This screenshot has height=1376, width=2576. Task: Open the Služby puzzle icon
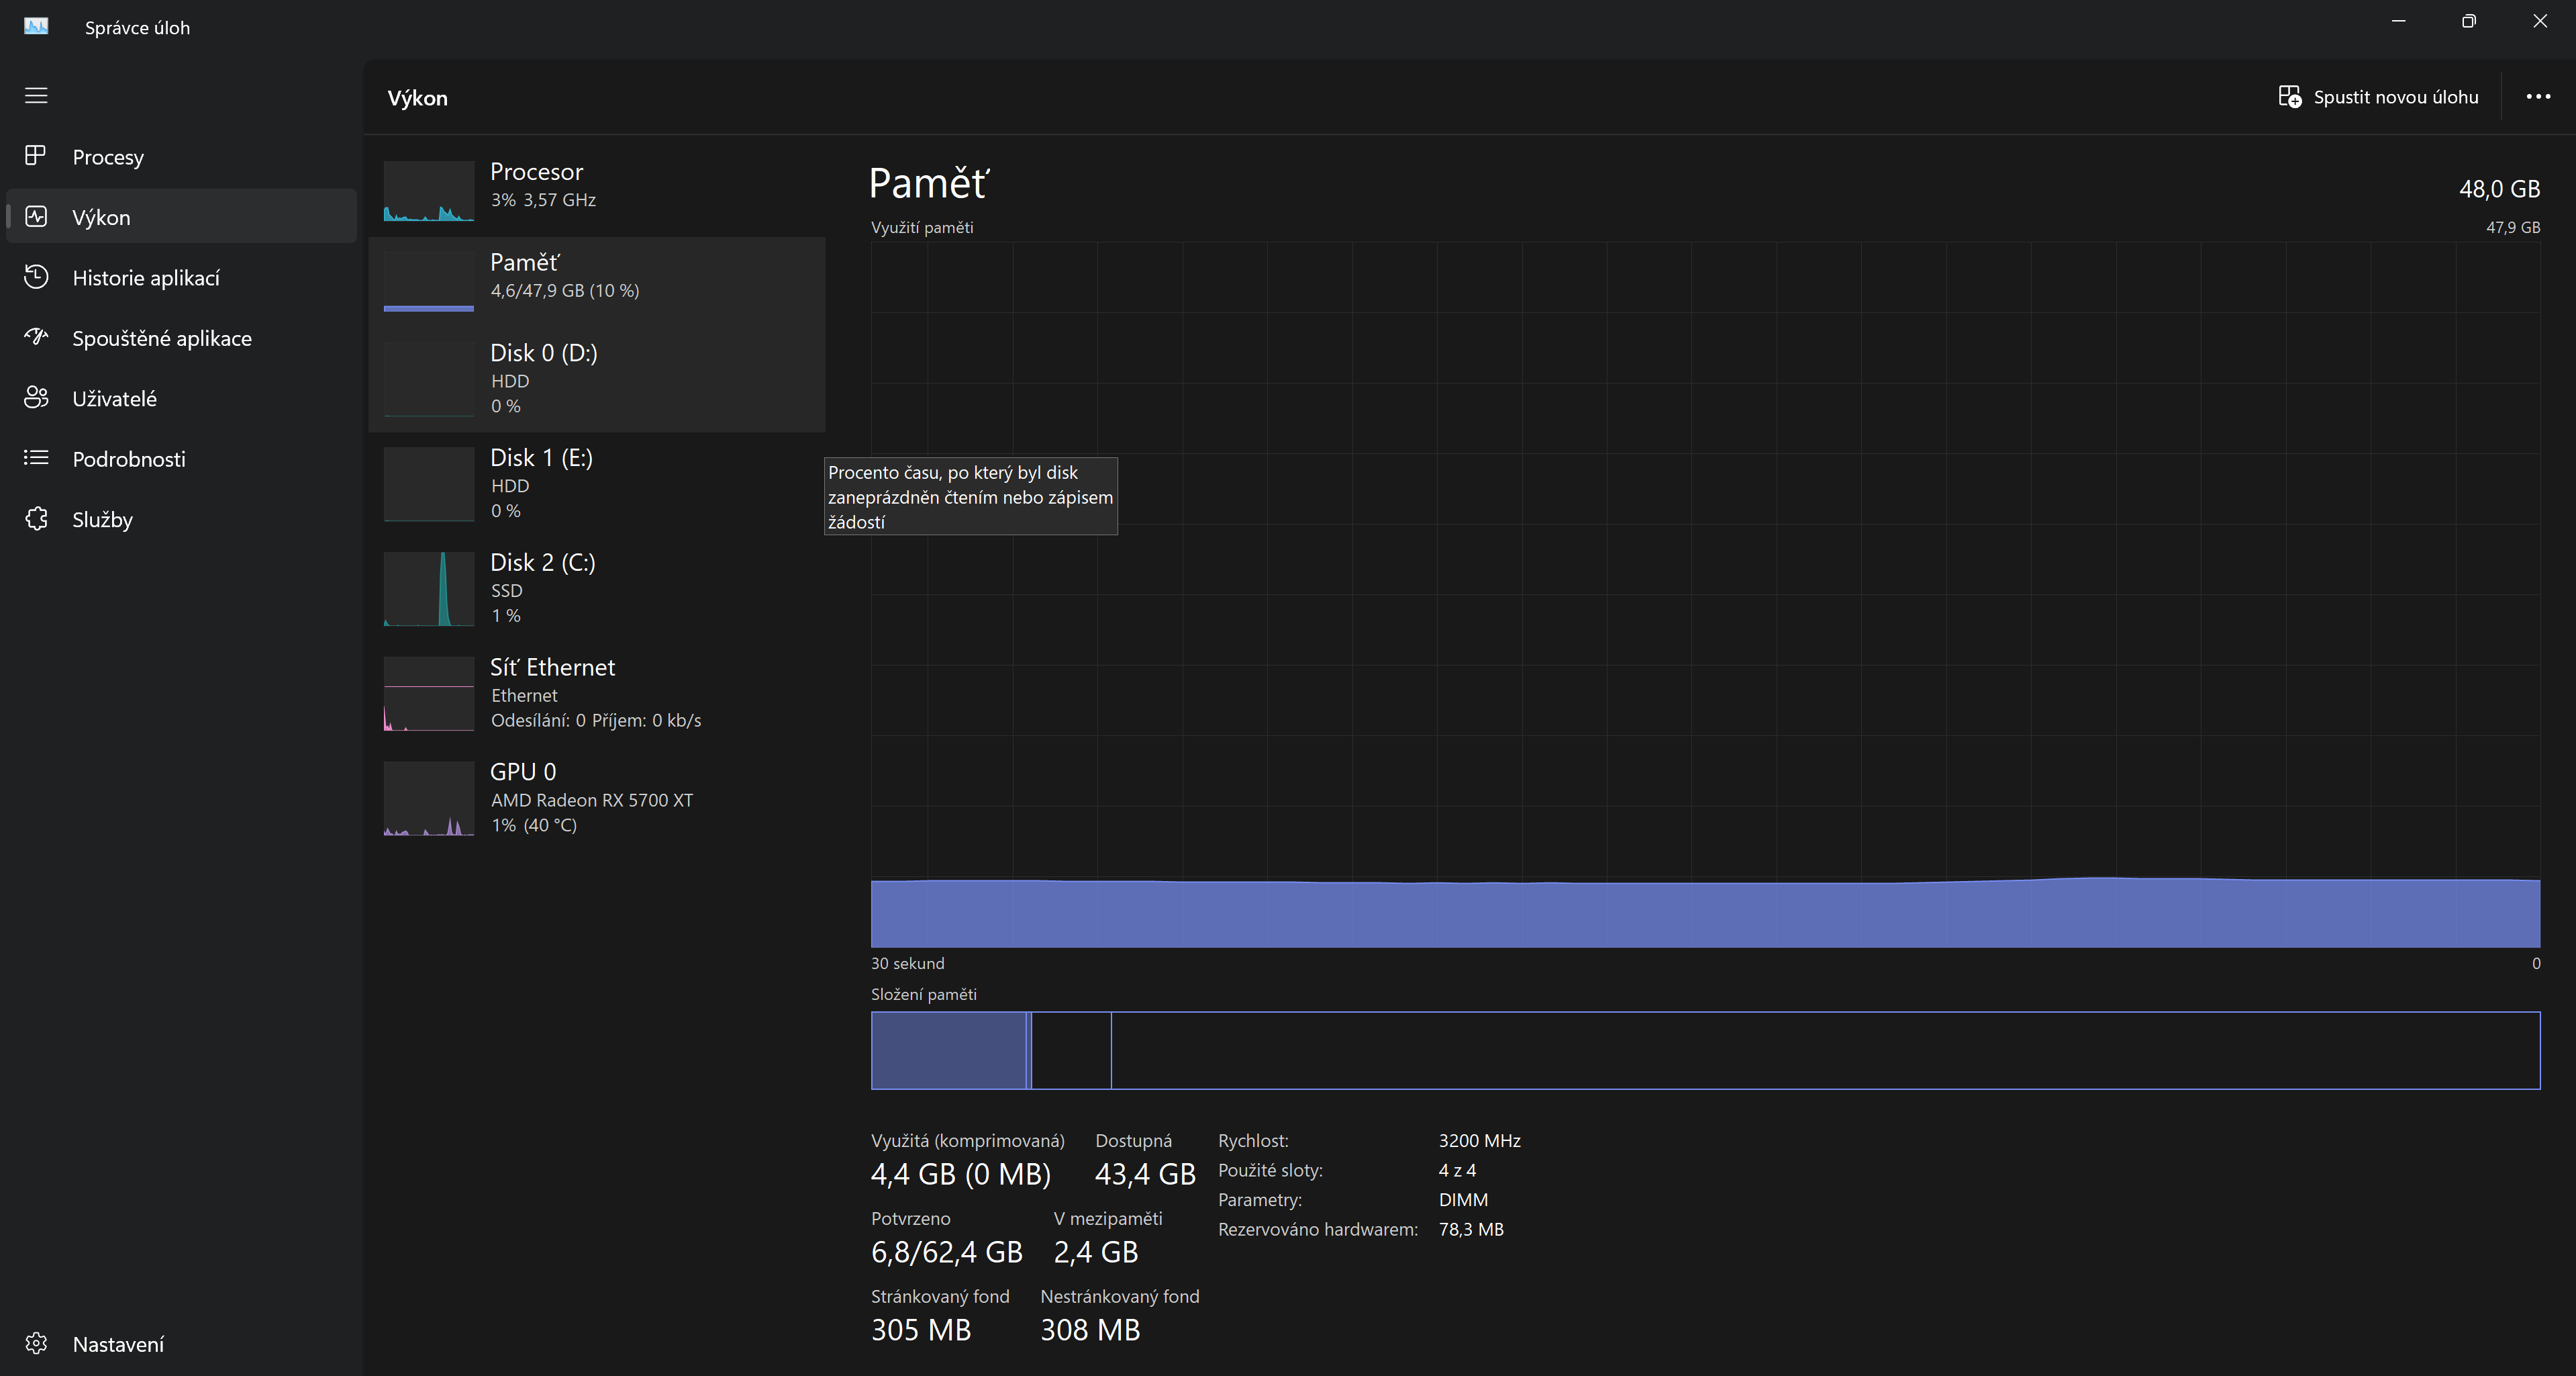pyautogui.click(x=36, y=518)
